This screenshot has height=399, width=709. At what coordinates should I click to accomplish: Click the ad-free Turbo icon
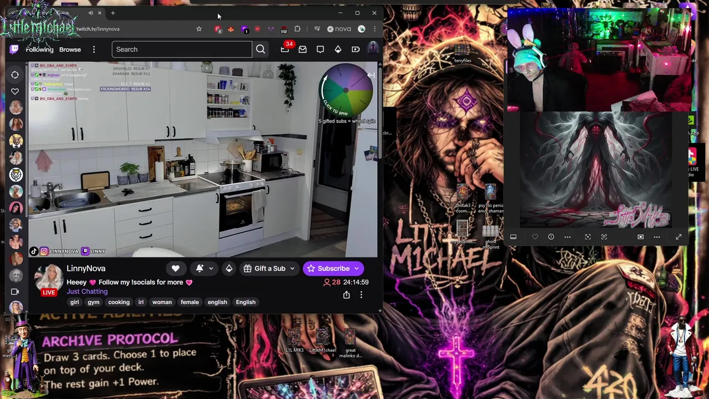click(356, 49)
